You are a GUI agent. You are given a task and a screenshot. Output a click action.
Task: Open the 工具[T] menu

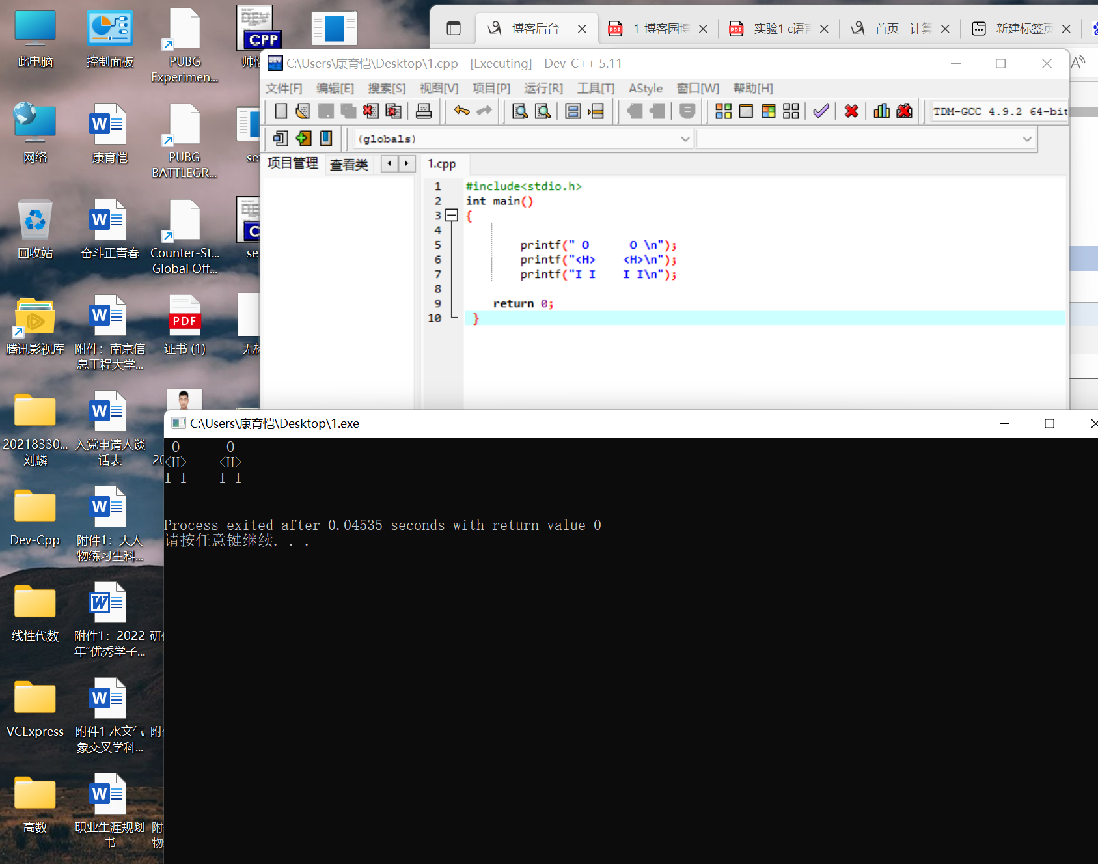596,89
